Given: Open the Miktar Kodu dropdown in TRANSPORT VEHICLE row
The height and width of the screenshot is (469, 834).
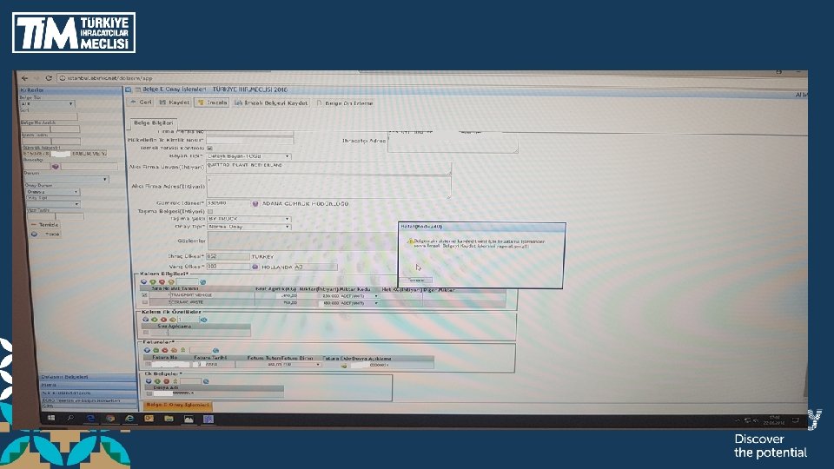Looking at the screenshot, I should (359, 295).
